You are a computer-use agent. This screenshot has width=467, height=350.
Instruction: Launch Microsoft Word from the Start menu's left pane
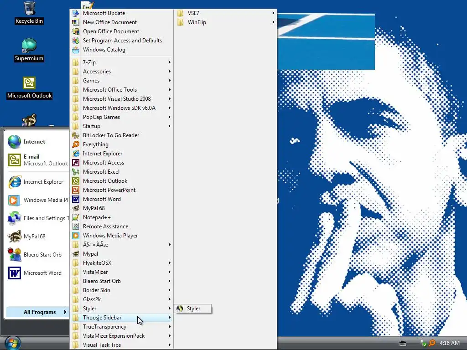tap(37, 273)
